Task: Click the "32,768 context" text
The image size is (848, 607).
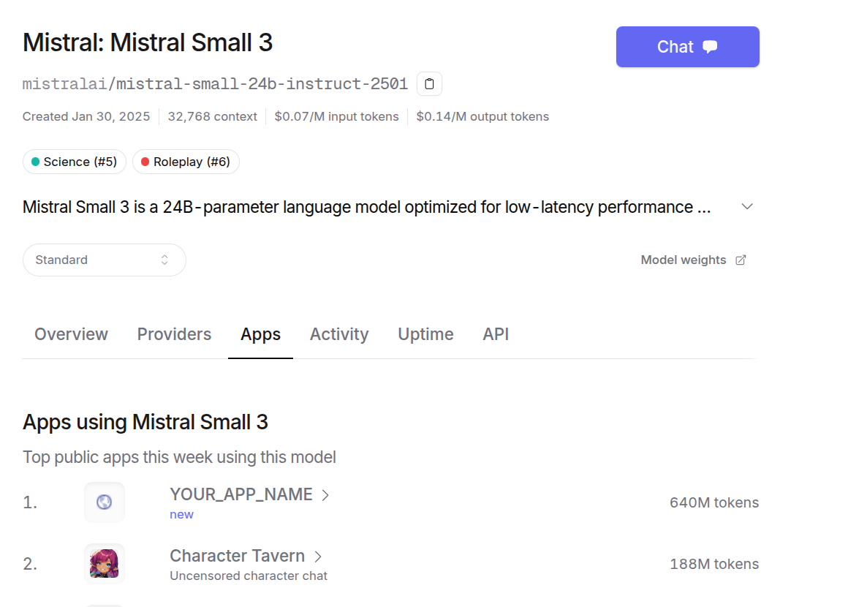Action: point(213,117)
